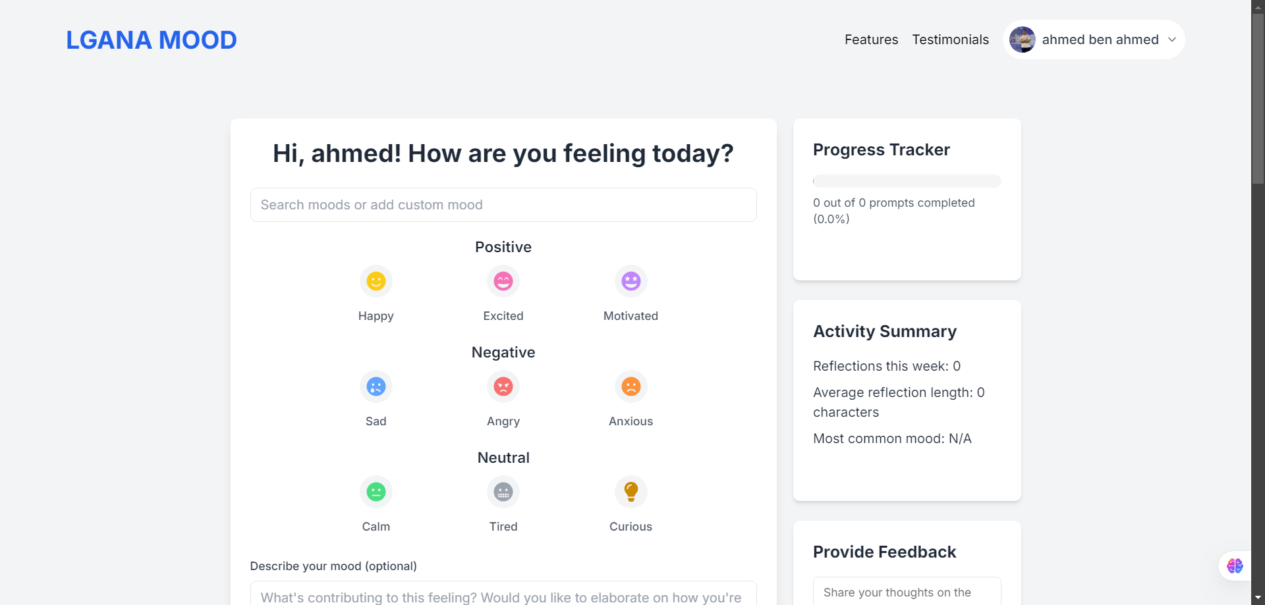Select the Curious lightbulb icon

click(631, 492)
